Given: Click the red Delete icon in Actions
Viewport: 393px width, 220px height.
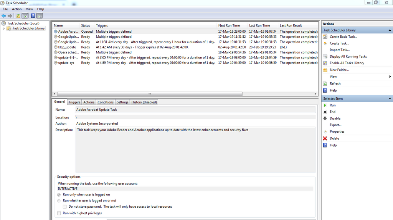Looking at the screenshot, I should pos(325,138).
